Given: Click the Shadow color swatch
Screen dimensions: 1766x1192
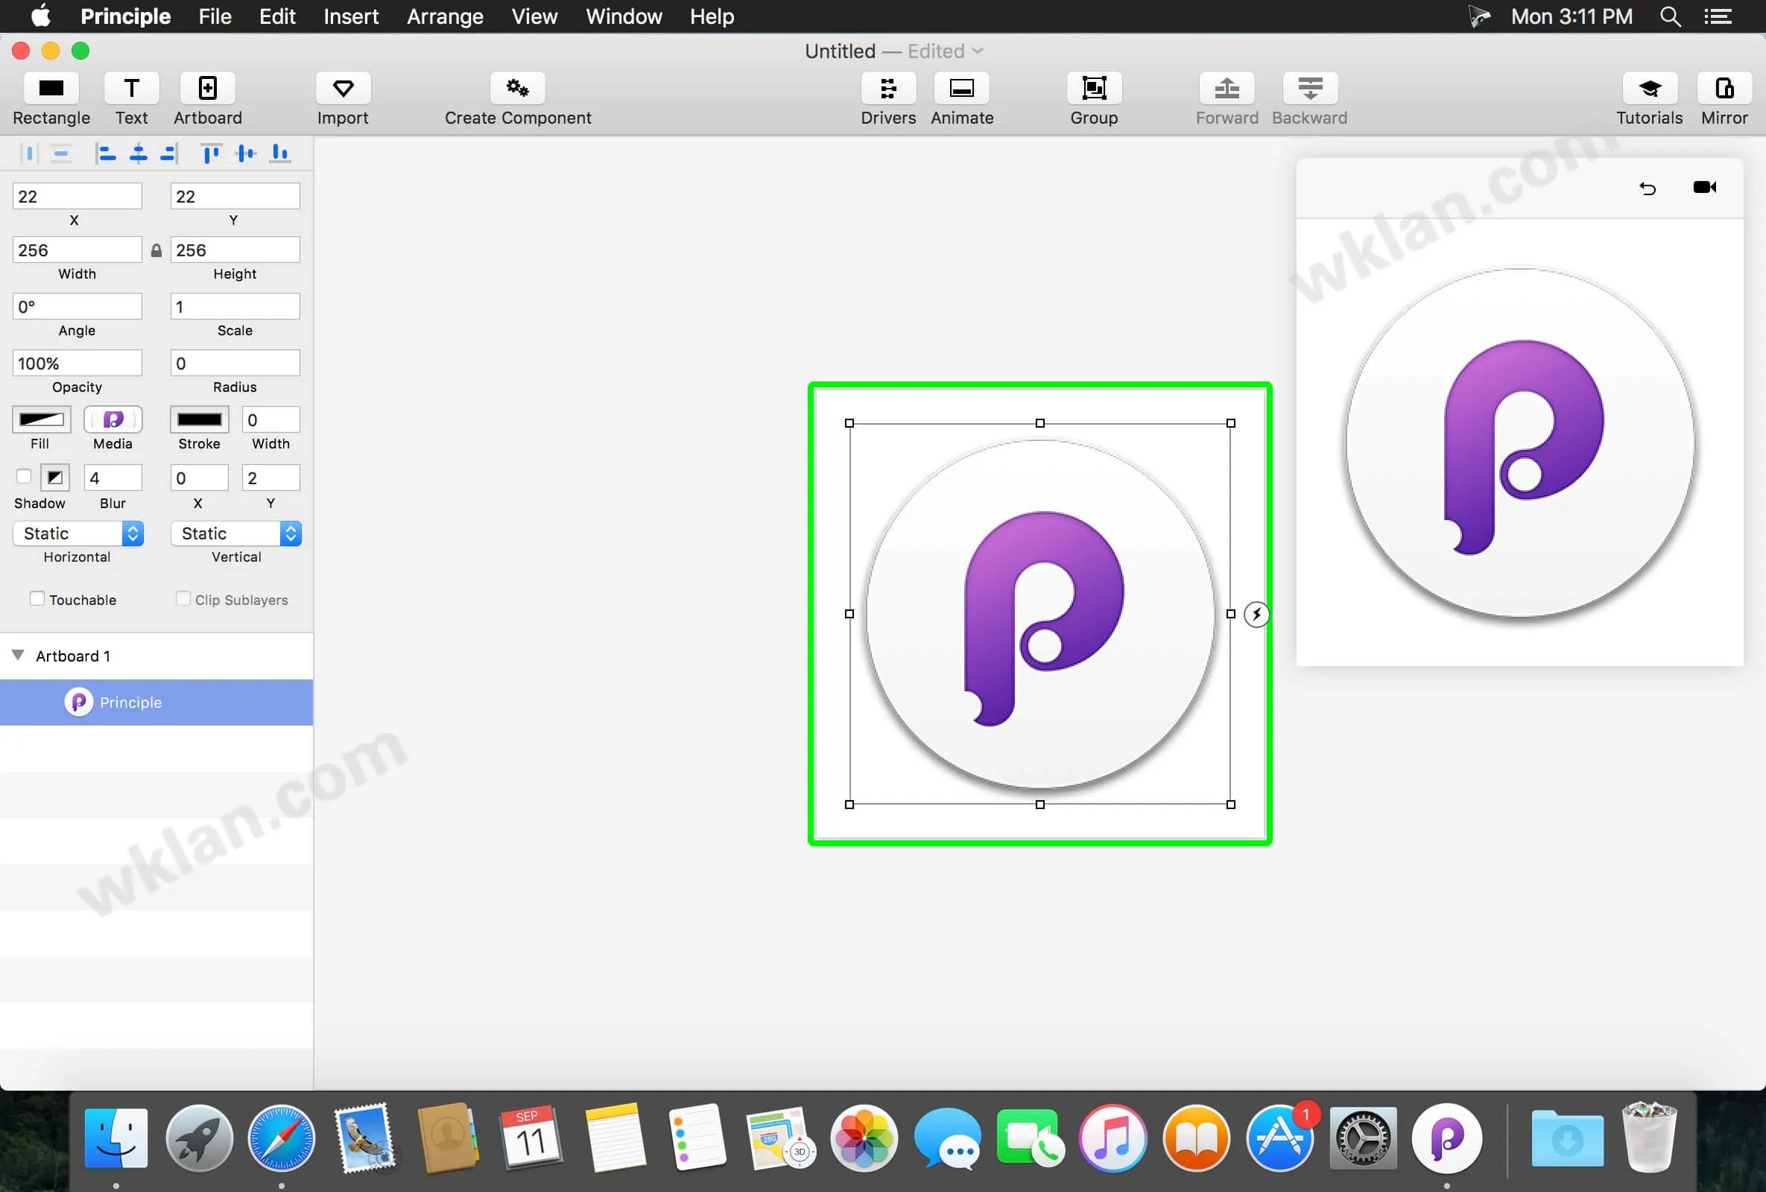Looking at the screenshot, I should tap(54, 477).
